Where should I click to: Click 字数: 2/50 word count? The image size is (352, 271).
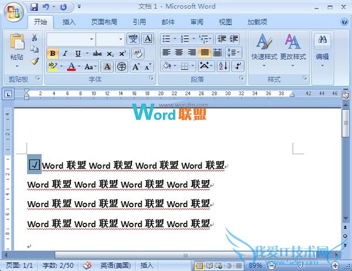[x=58, y=265]
